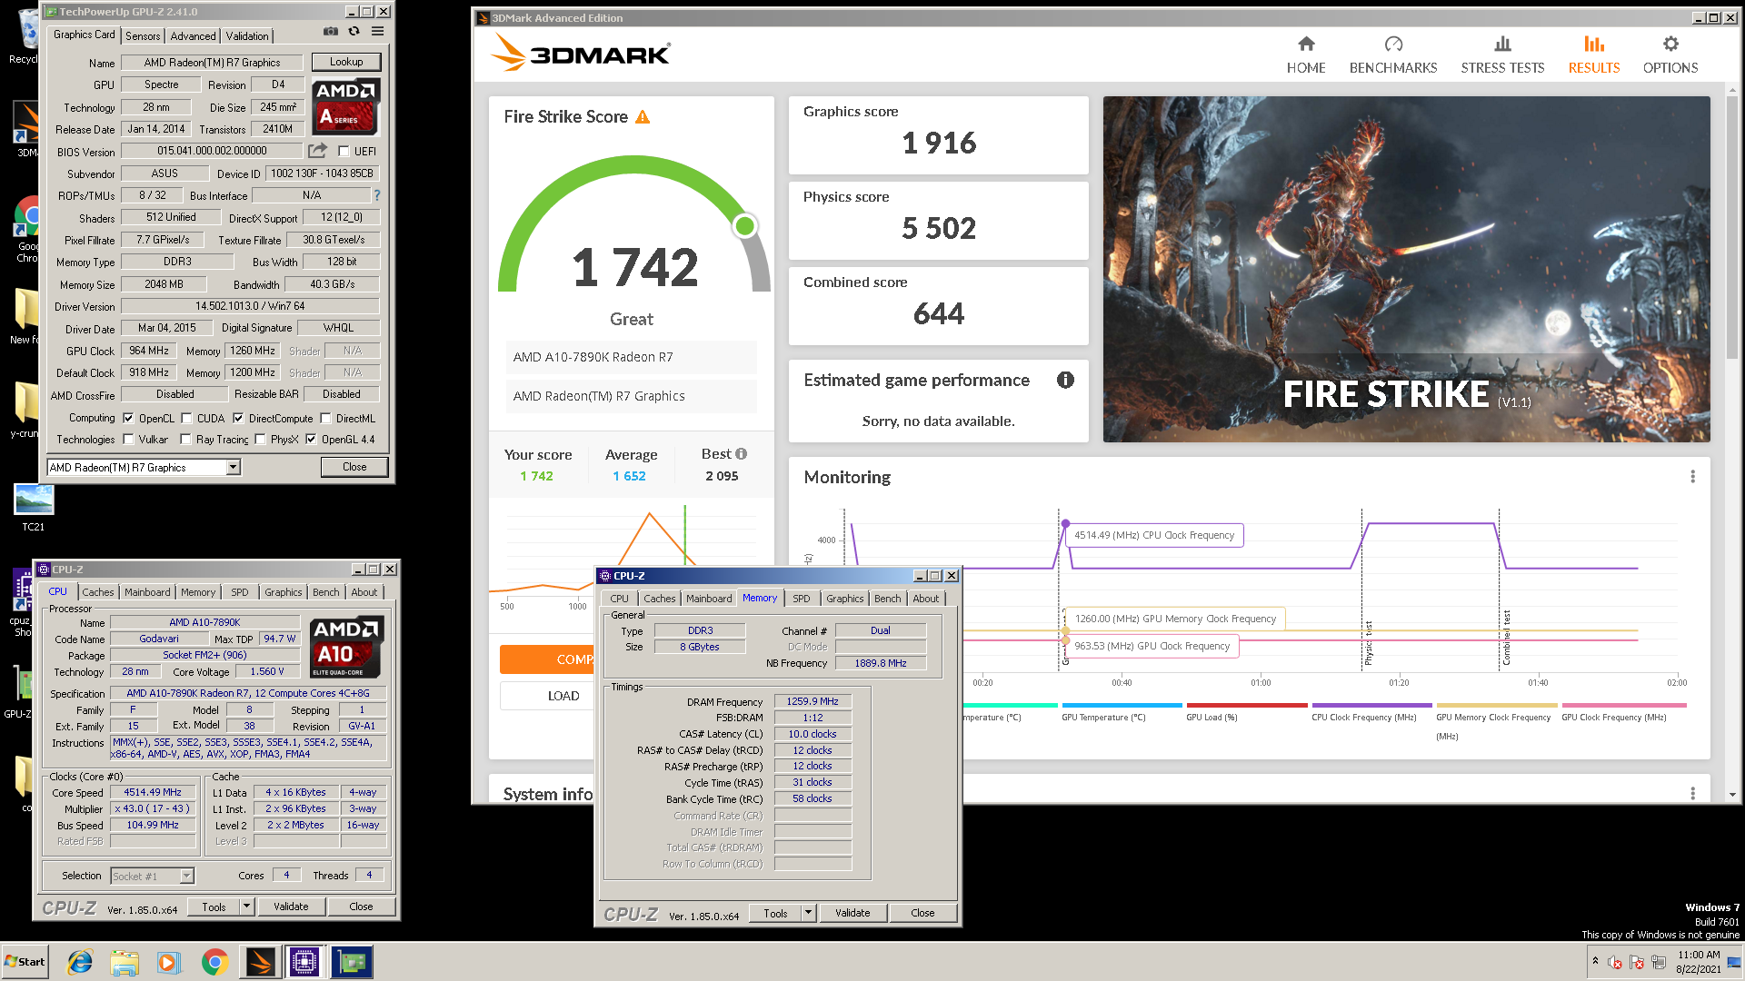The height and width of the screenshot is (981, 1745).
Task: Click Validate in Memory CPU-Z window
Action: point(853,913)
